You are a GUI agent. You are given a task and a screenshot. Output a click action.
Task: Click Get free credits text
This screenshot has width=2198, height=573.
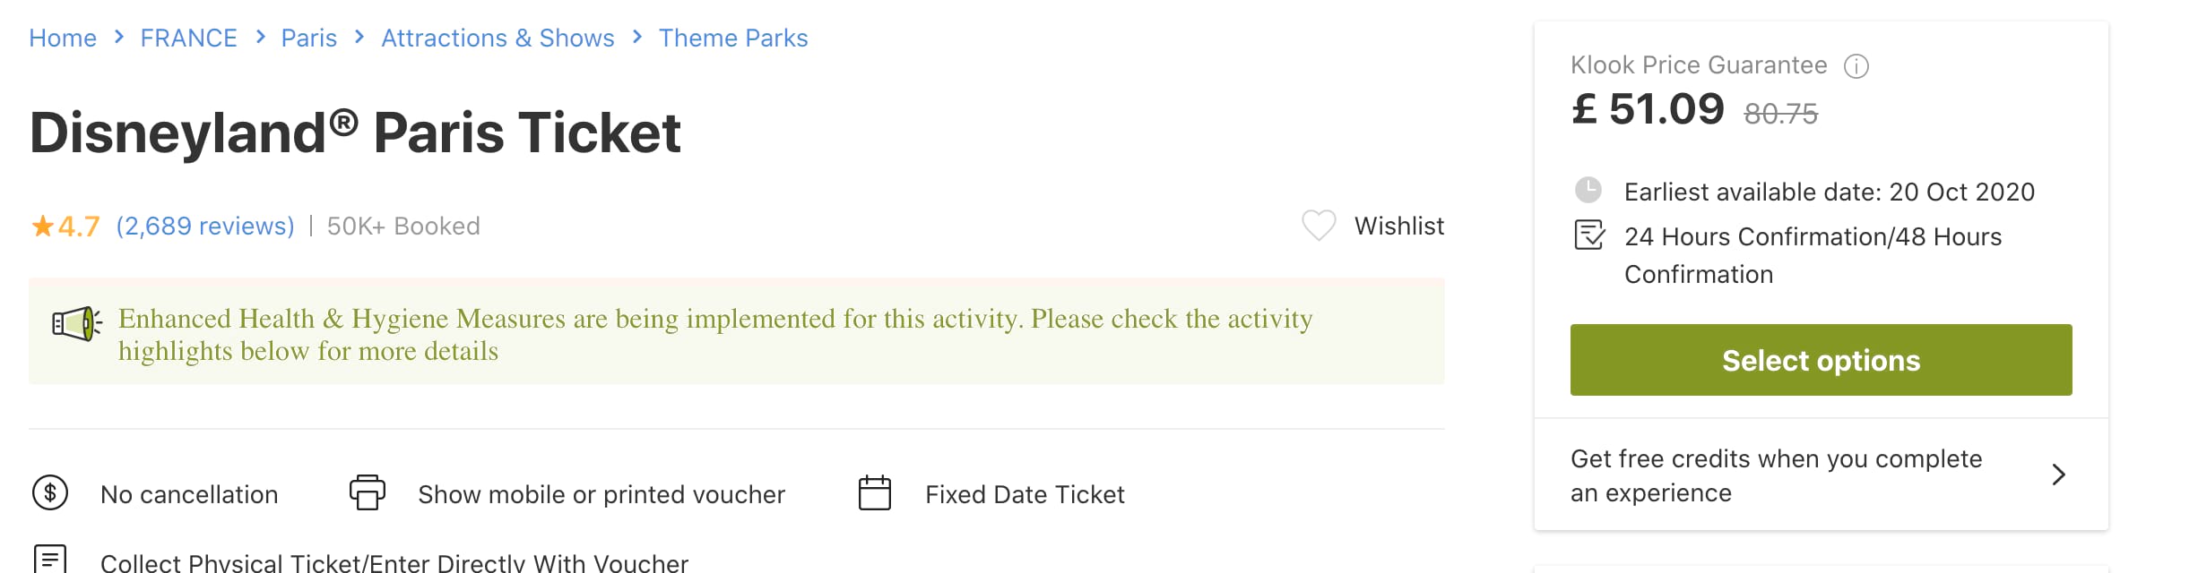click(1777, 475)
